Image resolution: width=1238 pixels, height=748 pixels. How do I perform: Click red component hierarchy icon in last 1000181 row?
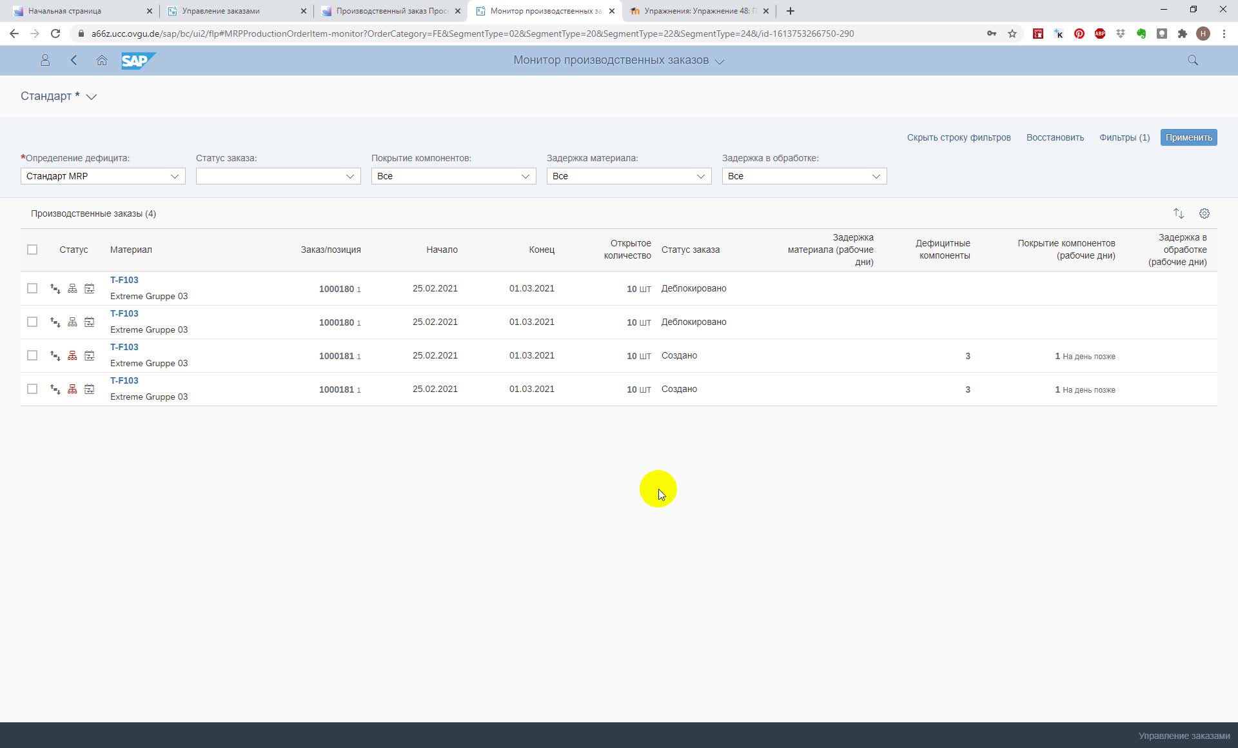click(x=72, y=389)
